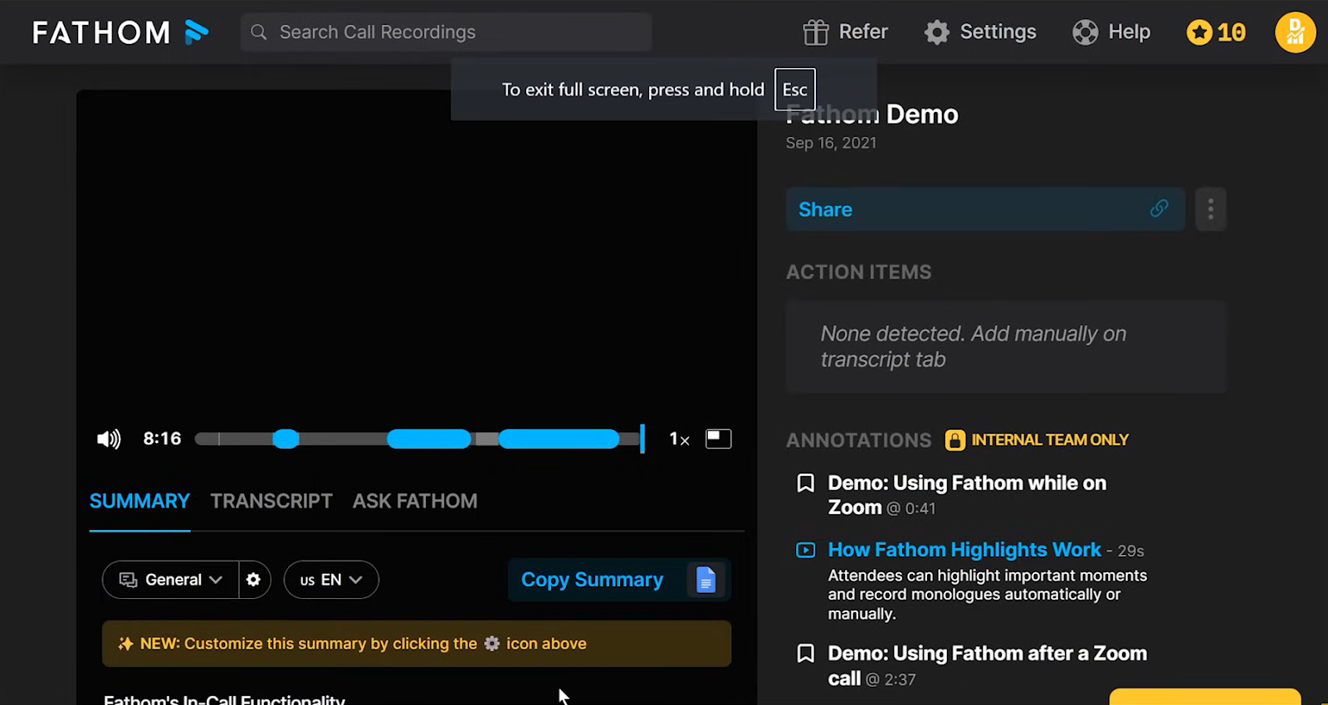Viewport: 1328px width, 705px height.
Task: Jump to the first blue highlight marker
Action: coord(286,439)
